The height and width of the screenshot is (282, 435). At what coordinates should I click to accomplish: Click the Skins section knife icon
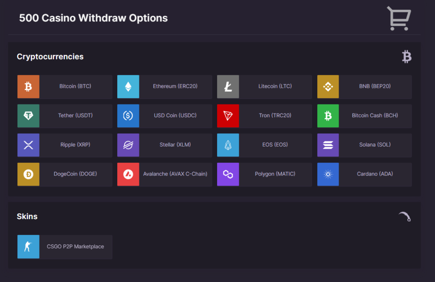tap(405, 217)
